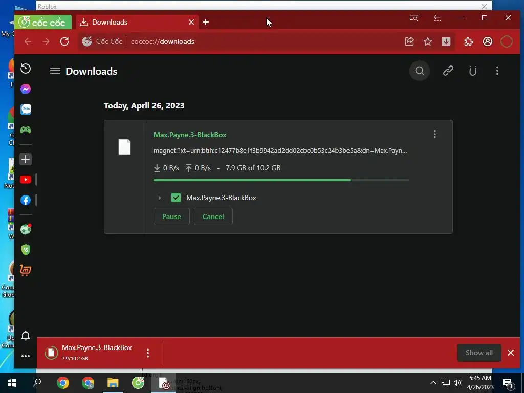Open the notification center in taskbar
Screen dimensions: 524x393
pyautogui.click(x=508, y=383)
